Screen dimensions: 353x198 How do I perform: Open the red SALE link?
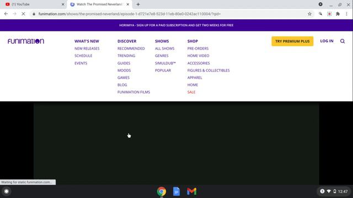191,92
